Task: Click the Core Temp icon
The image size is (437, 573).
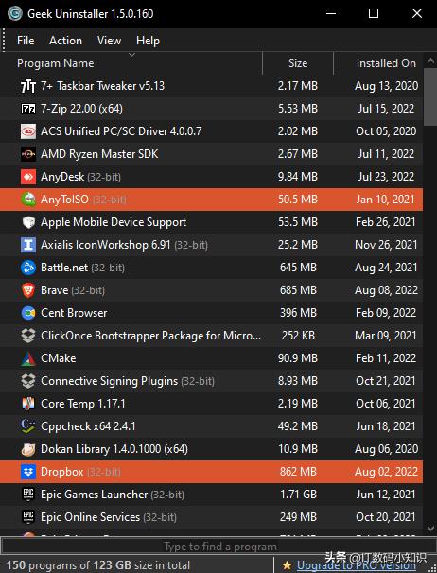Action: pos(28,404)
